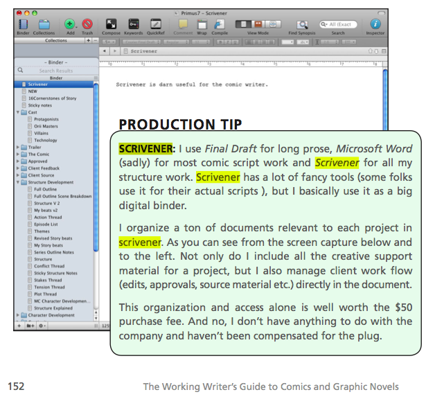Select the Search Results tab

click(56, 71)
